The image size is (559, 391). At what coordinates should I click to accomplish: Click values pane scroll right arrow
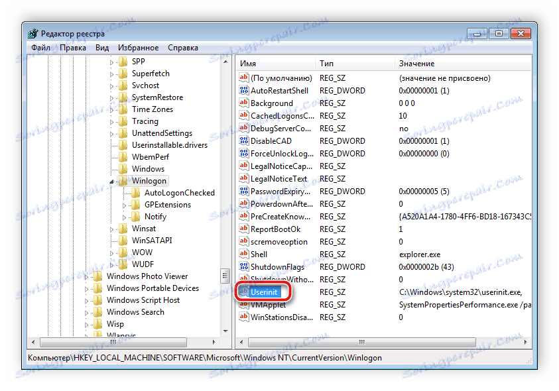pos(525,342)
